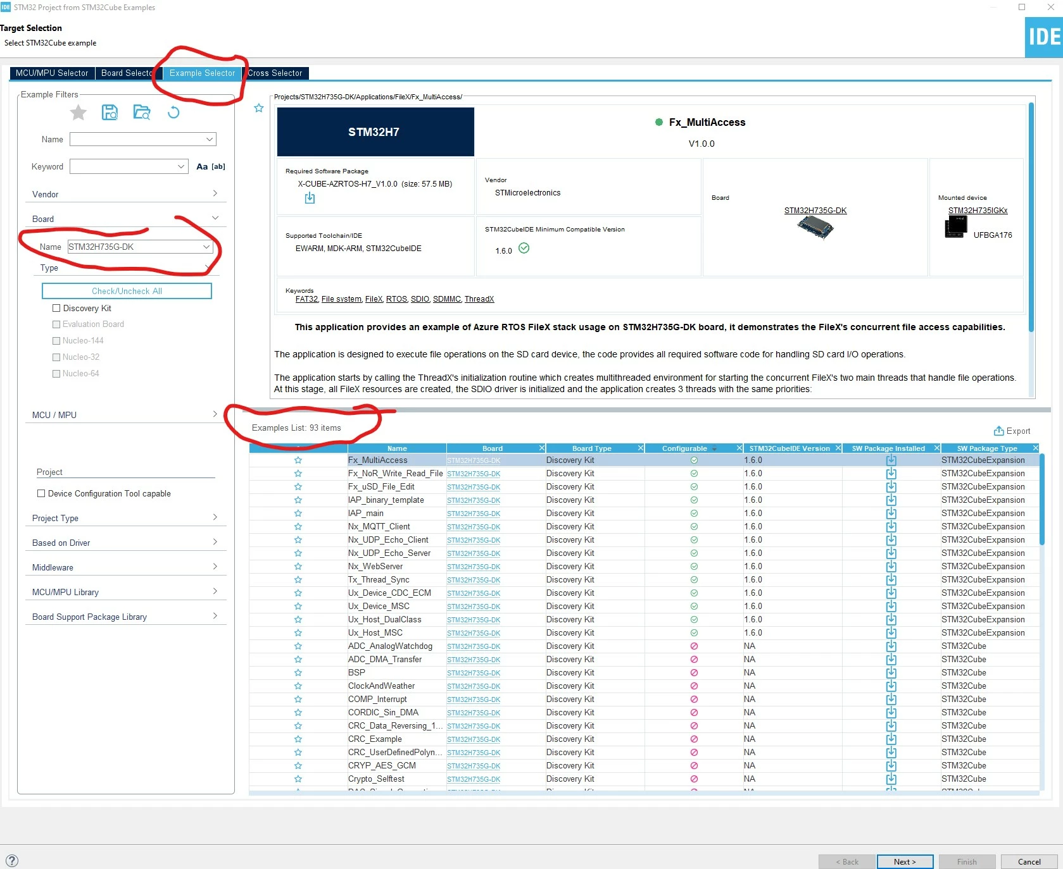Select the Example Selector tab
The width and height of the screenshot is (1063, 869).
[202, 73]
